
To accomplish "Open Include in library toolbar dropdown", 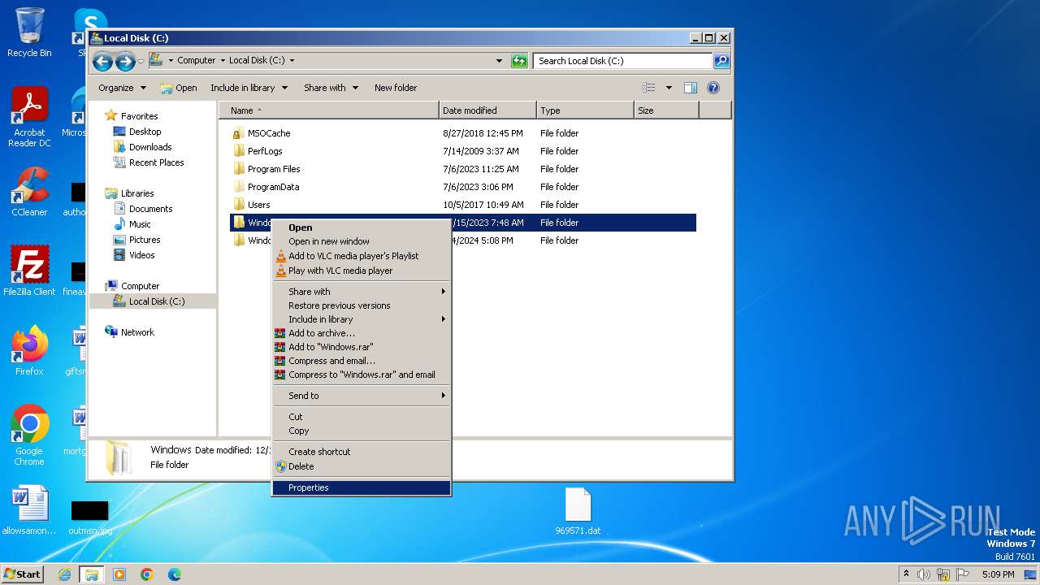I will [x=248, y=88].
